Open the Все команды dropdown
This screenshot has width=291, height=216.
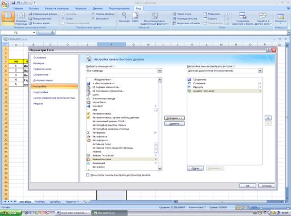[x=159, y=71]
